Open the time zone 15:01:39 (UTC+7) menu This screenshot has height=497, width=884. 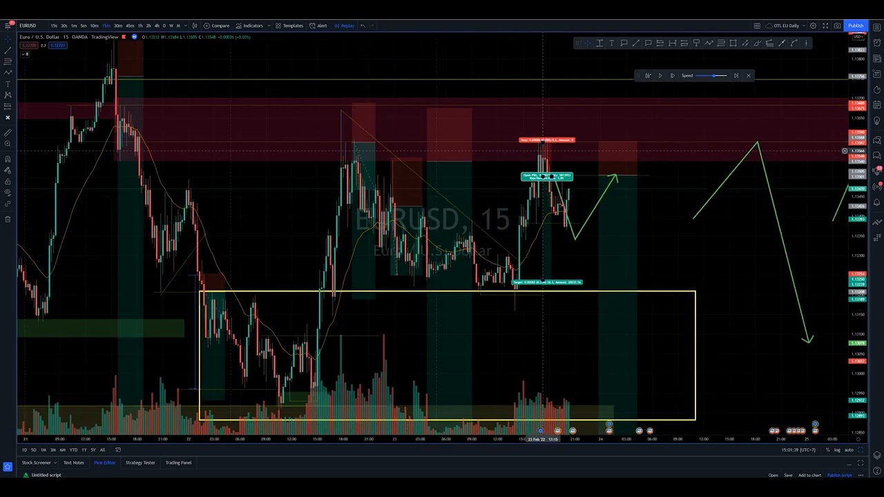(x=798, y=450)
